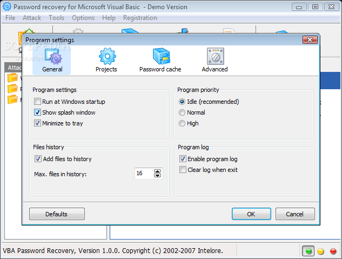
Task: Open the Attack menu
Action: (32, 18)
